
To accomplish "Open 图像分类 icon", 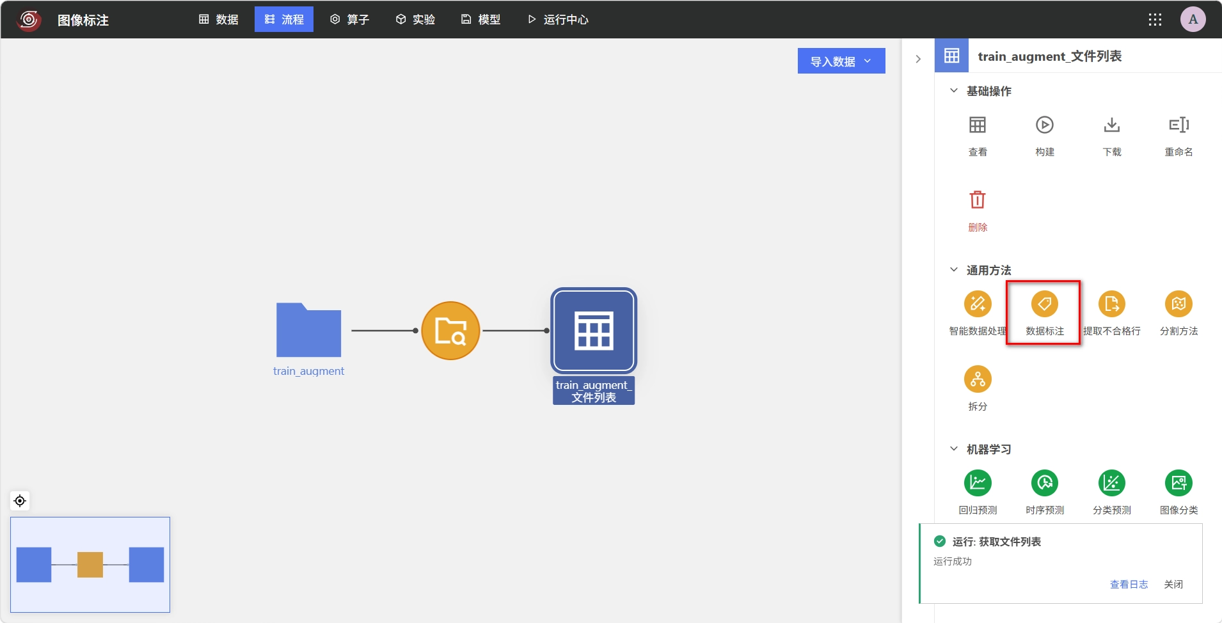I will pyautogui.click(x=1178, y=483).
